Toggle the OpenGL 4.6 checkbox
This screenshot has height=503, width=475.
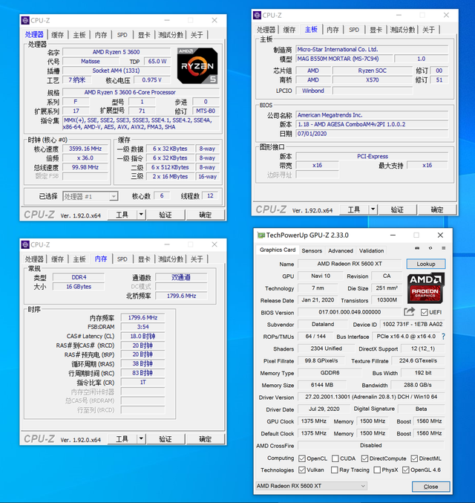pos(406,470)
